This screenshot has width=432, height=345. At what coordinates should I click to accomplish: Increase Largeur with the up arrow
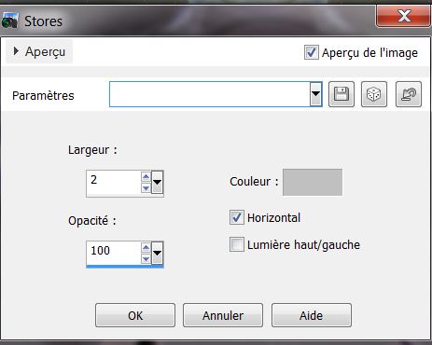click(x=146, y=177)
